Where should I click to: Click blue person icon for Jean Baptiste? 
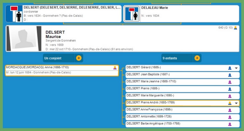pyautogui.click(x=230, y=75)
